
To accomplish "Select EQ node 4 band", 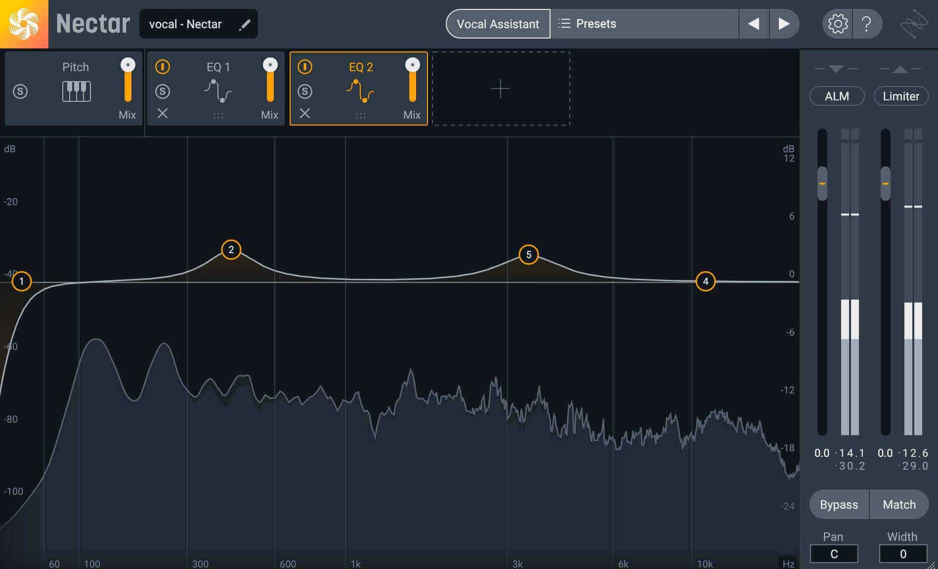I will coord(706,281).
